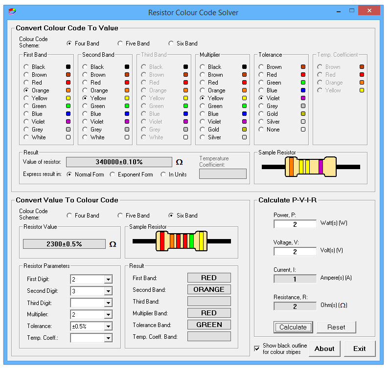The width and height of the screenshot is (390, 372).
Task: Choose Blue in Second Band
Action: coord(92,114)
